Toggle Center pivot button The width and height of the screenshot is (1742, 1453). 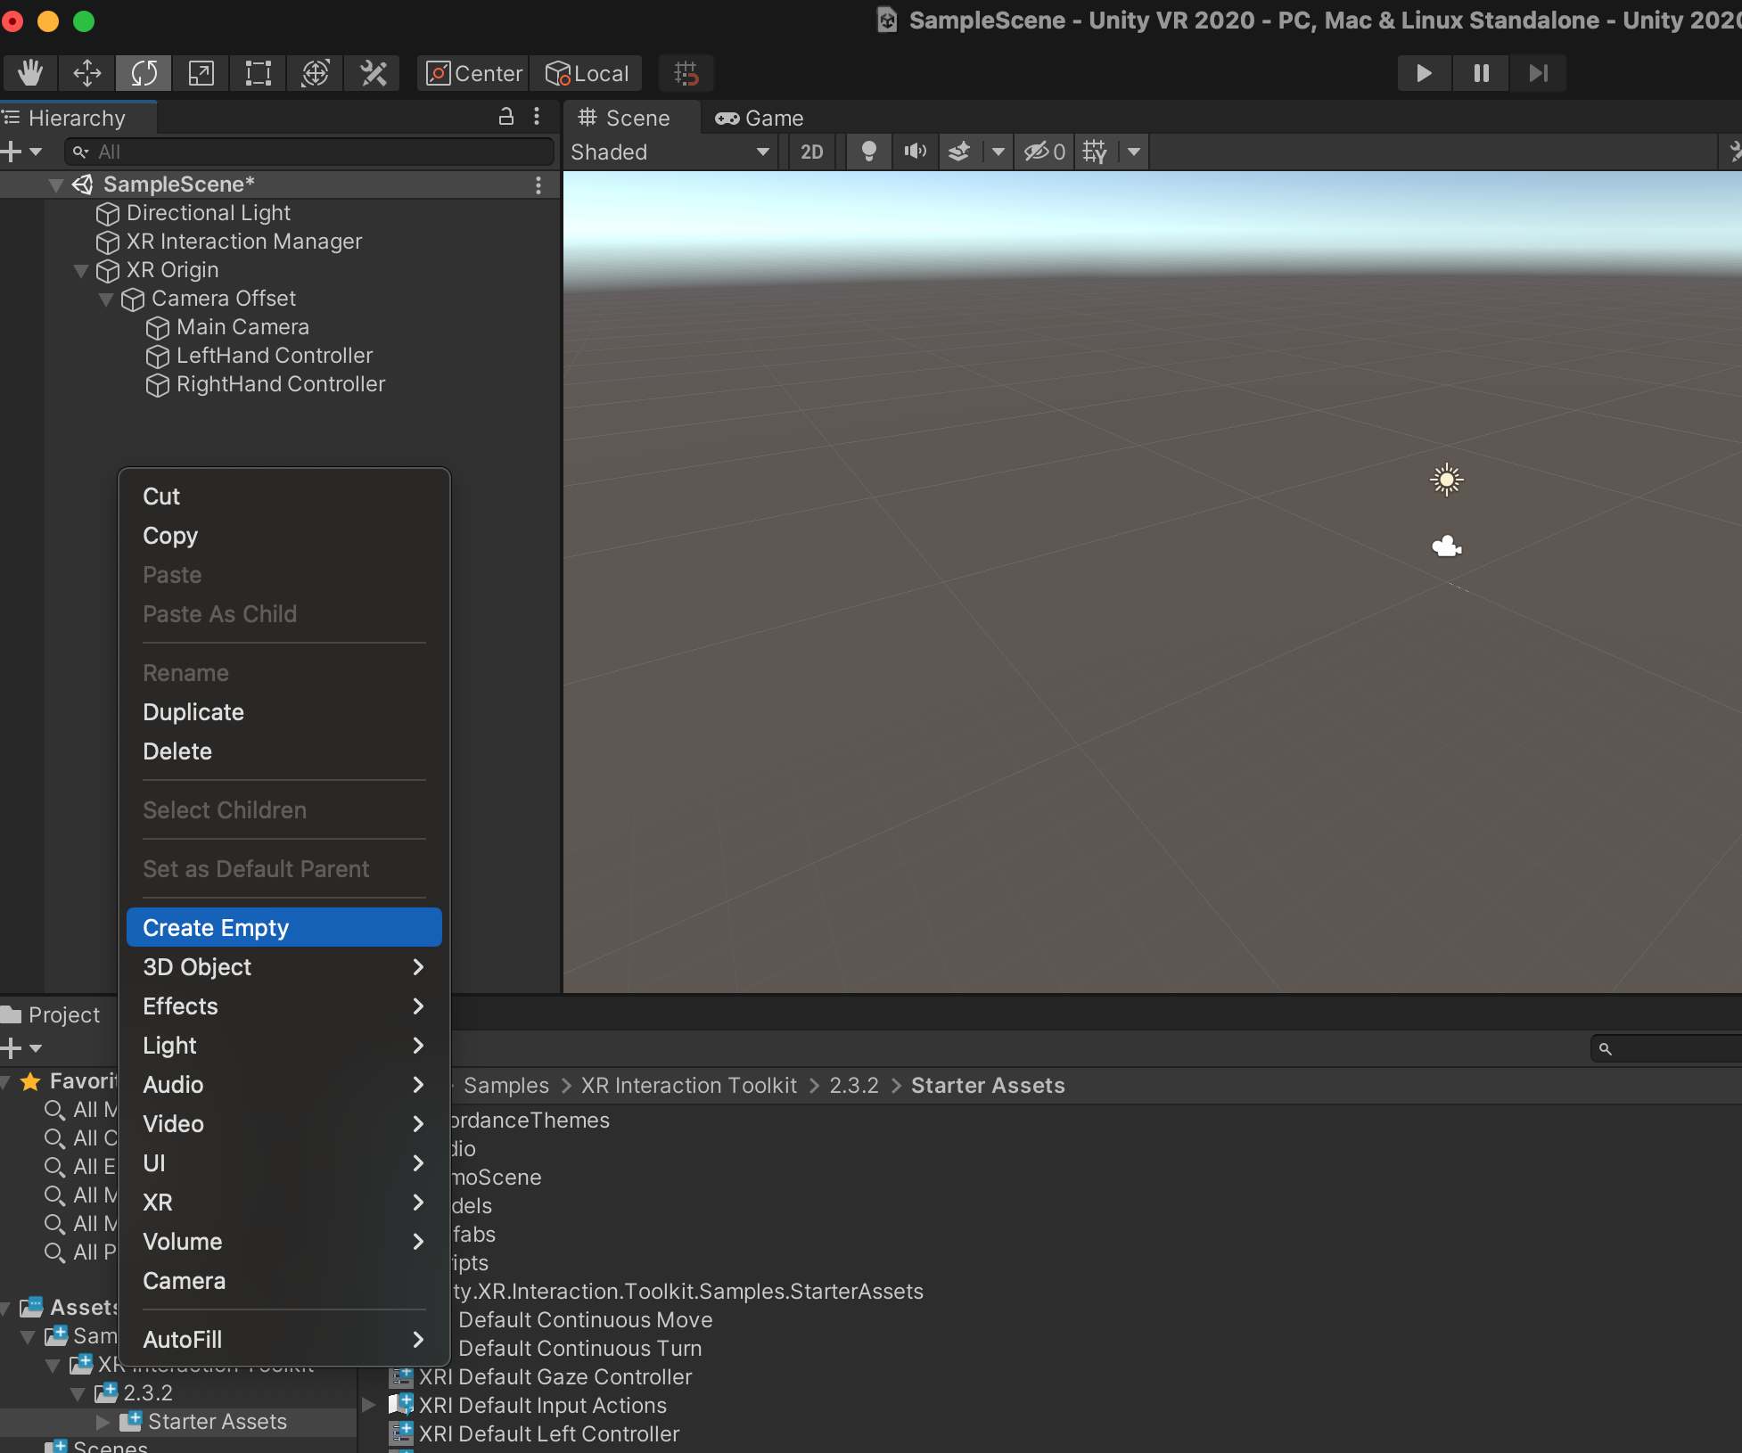point(474,73)
